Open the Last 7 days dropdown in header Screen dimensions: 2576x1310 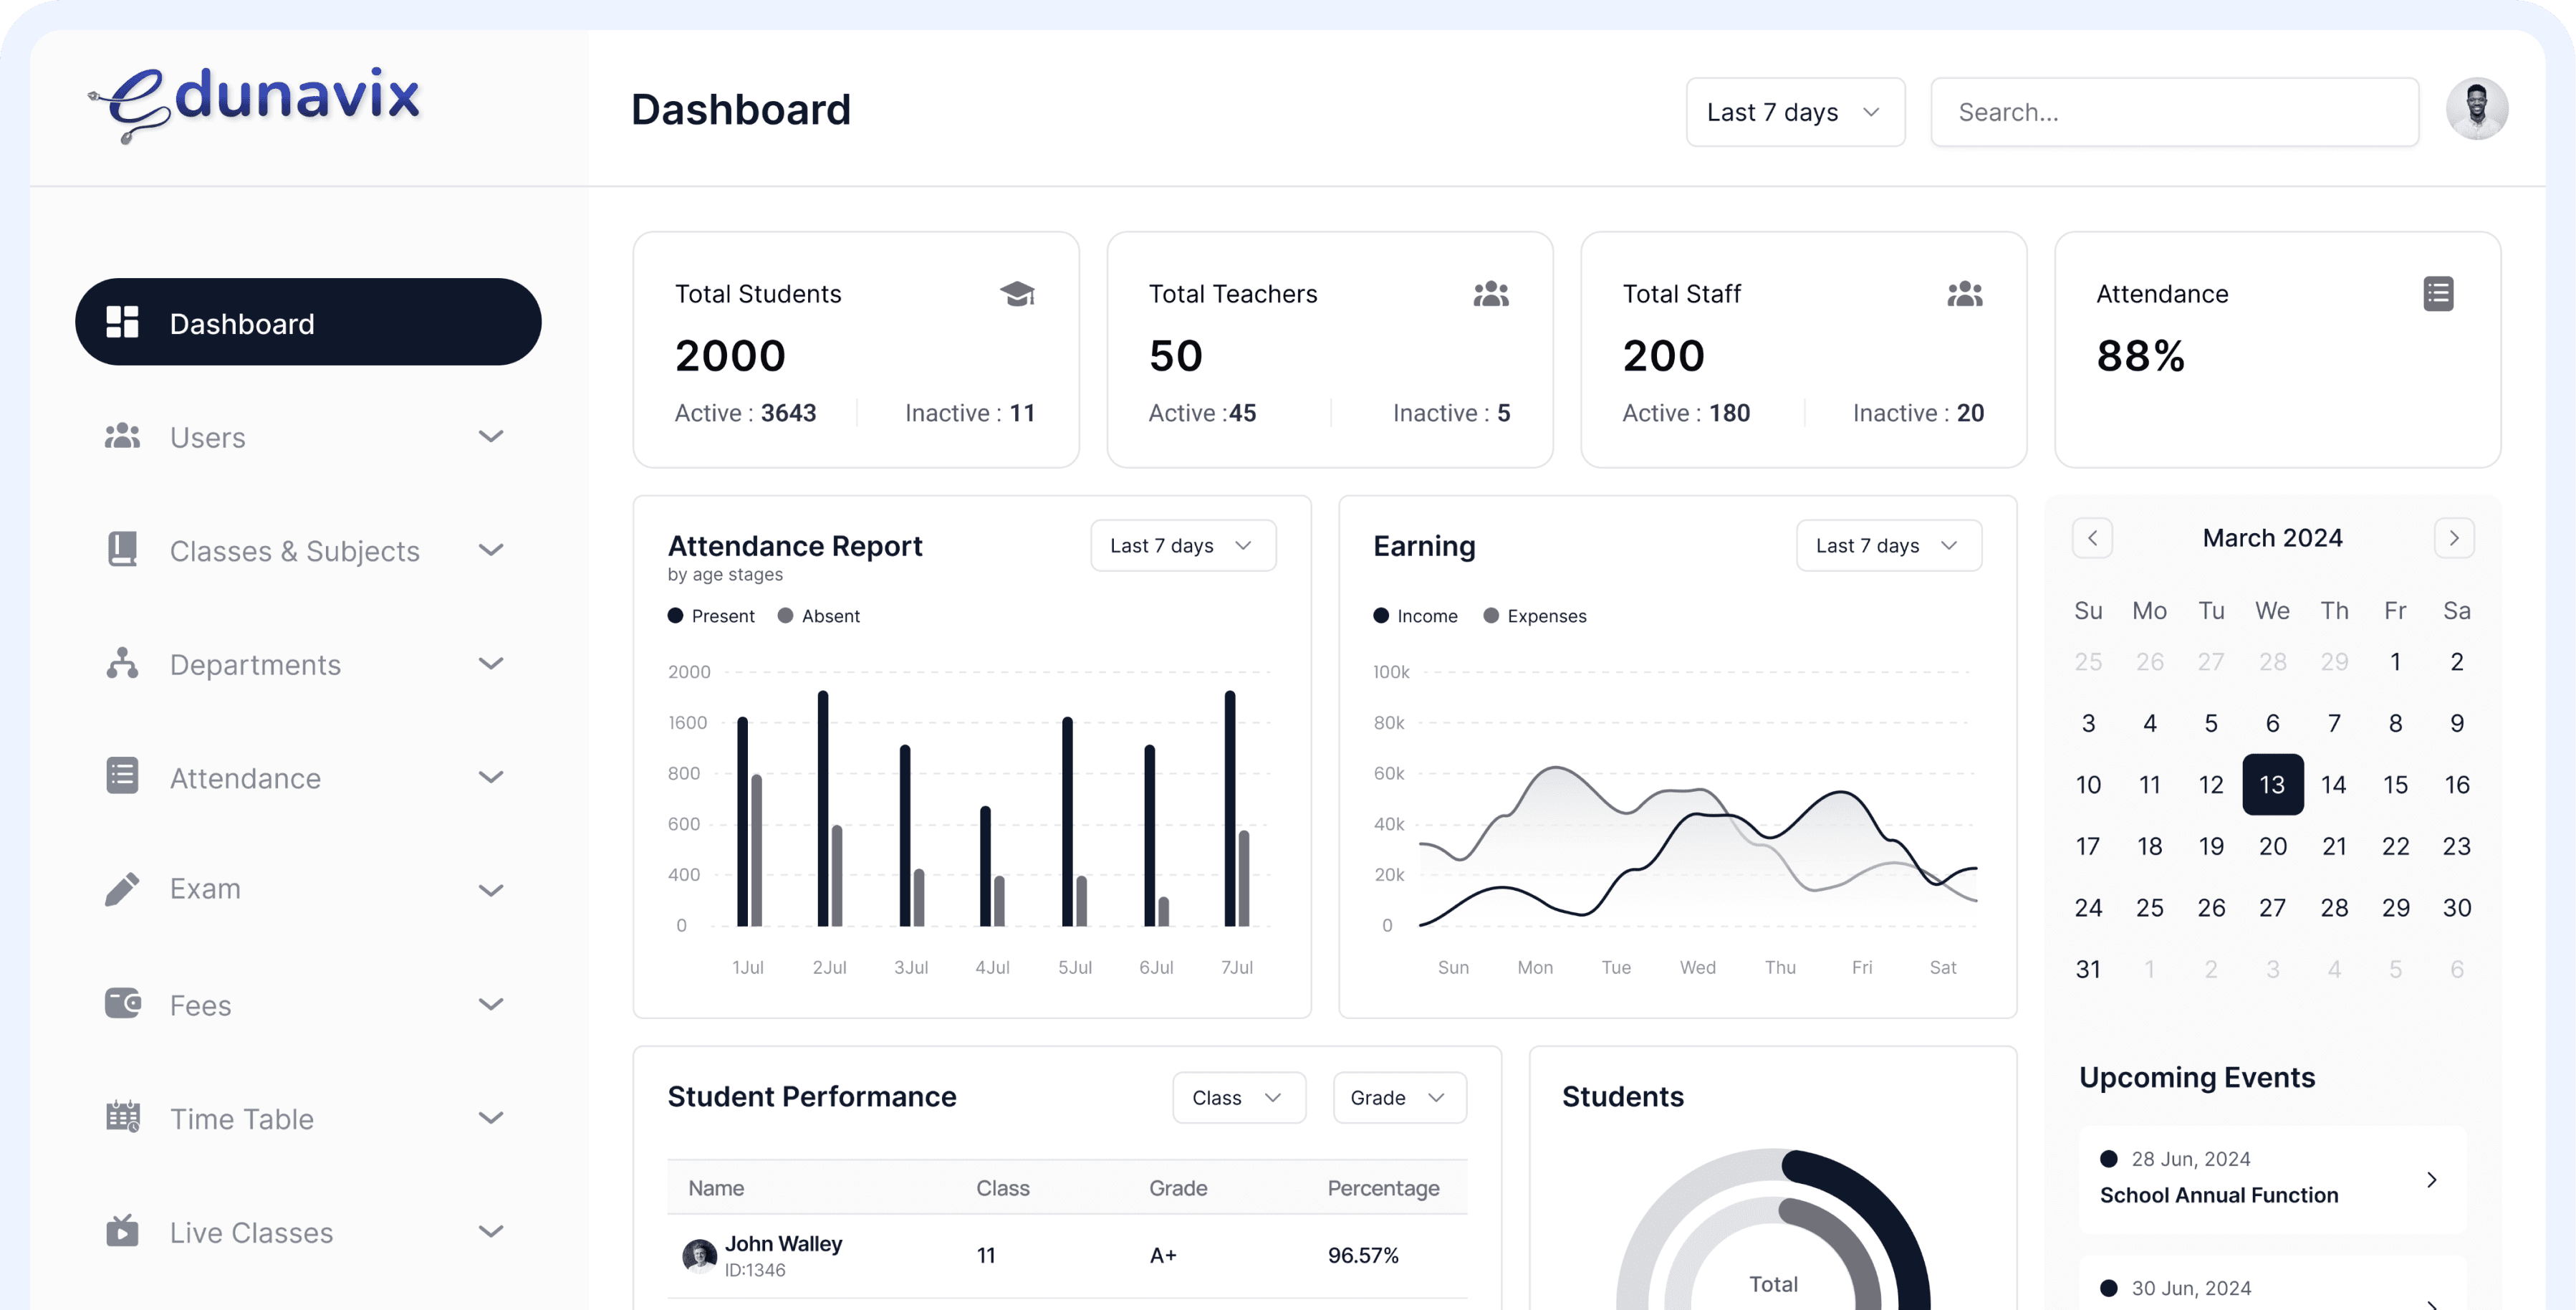coord(1794,111)
